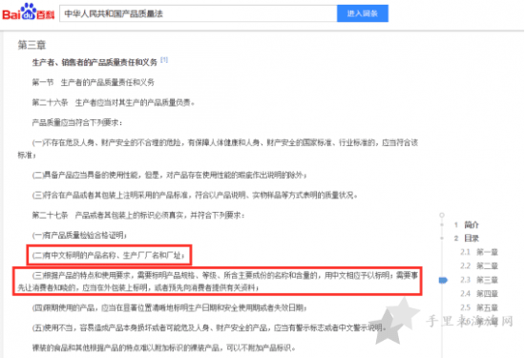Screen dimensions: 525x358
Task: Select the 第二十七条 paragraph line
Action: tap(138, 215)
